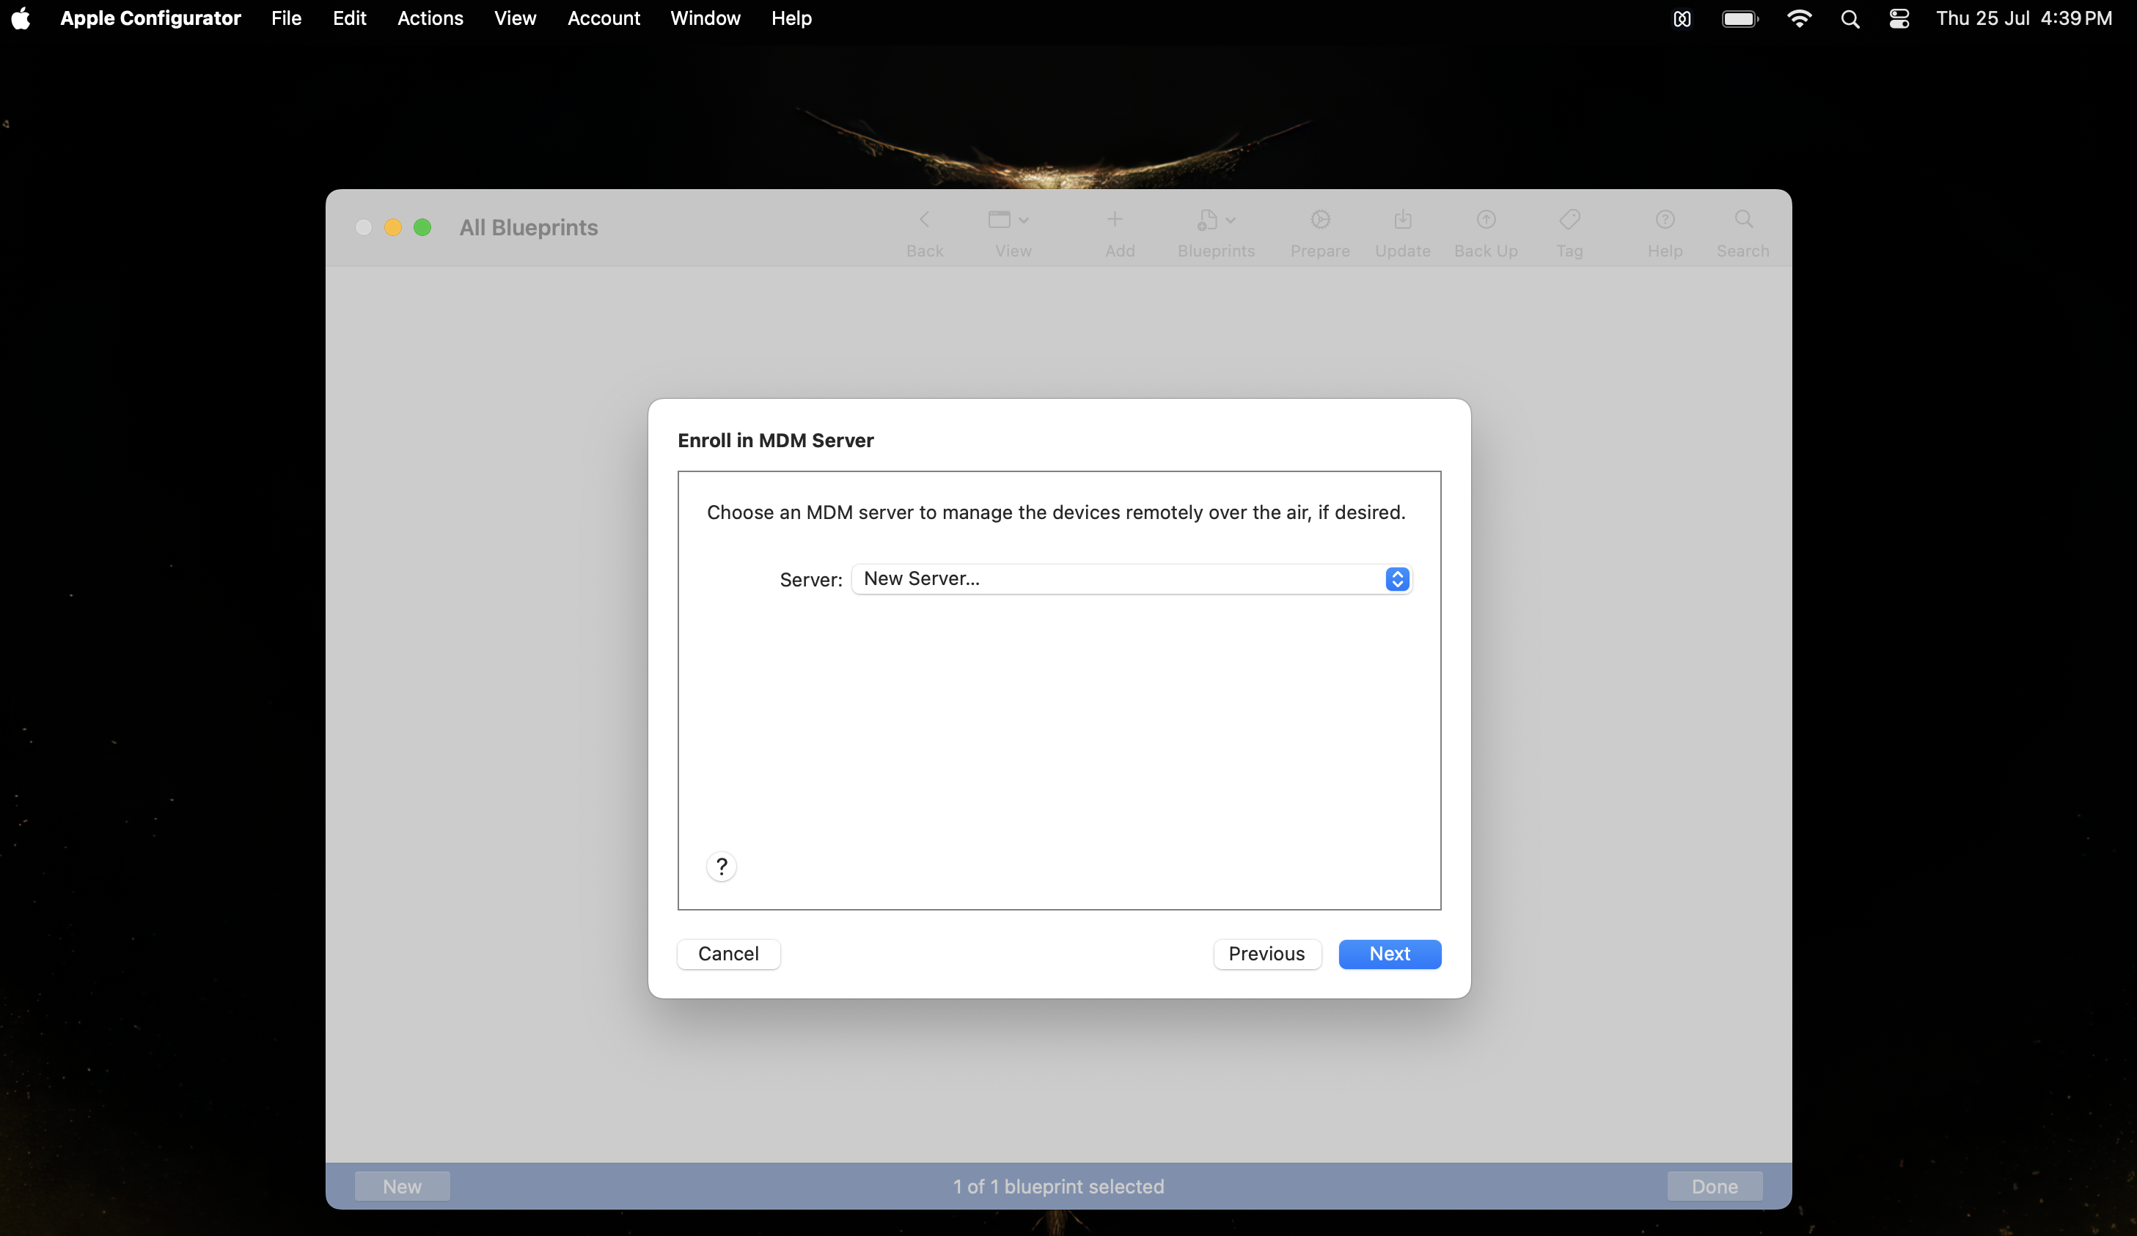Expand the View toolbar dropdown chevron
The width and height of the screenshot is (2137, 1236).
pos(1024,221)
